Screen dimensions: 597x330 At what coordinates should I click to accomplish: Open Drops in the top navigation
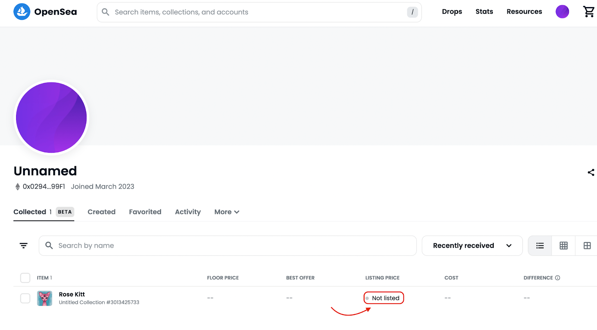(x=452, y=12)
